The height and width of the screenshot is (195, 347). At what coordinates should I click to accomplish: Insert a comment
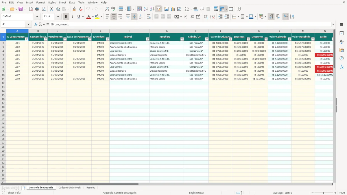pos(202,9)
